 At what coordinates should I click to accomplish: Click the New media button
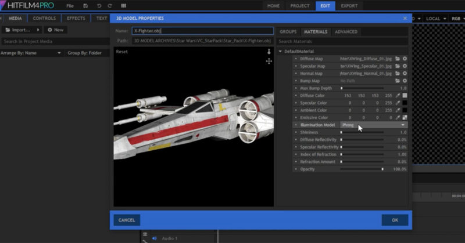(56, 30)
